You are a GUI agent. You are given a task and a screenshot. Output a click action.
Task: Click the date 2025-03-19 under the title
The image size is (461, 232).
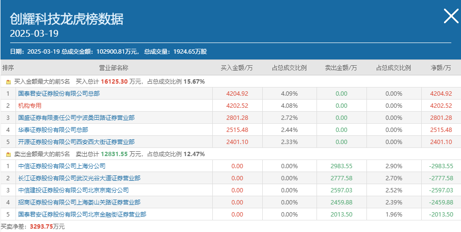[x=34, y=33]
